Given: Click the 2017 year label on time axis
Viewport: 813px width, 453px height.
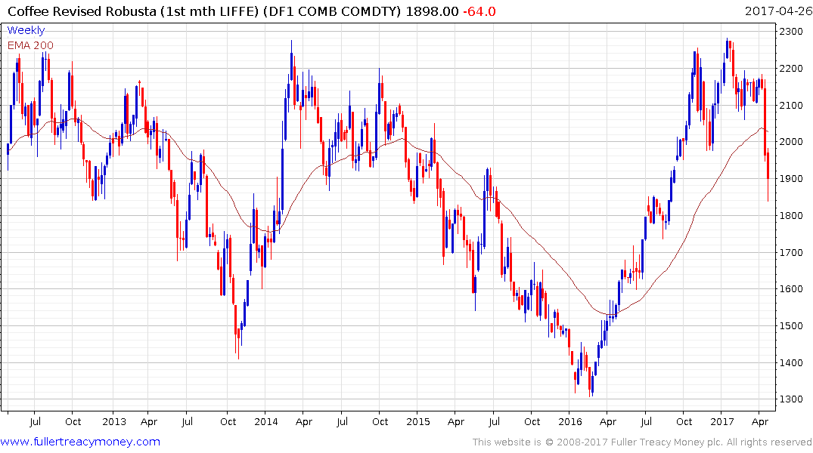Looking at the screenshot, I should (721, 421).
